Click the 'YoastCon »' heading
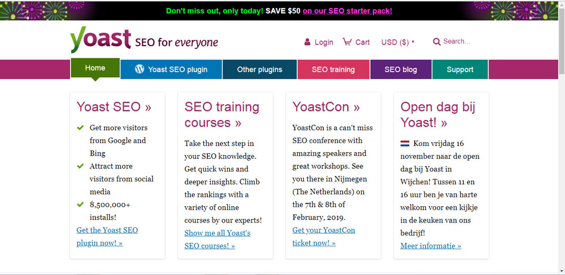This screenshot has width=565, height=275. click(x=326, y=107)
